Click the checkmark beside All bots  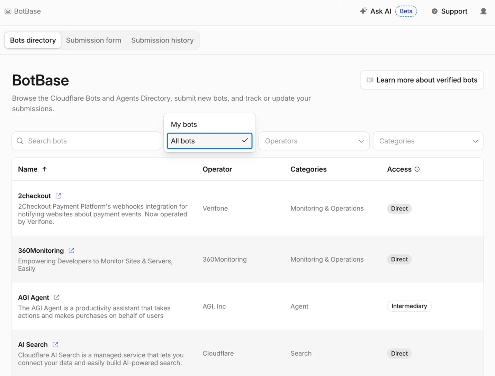[x=245, y=140]
